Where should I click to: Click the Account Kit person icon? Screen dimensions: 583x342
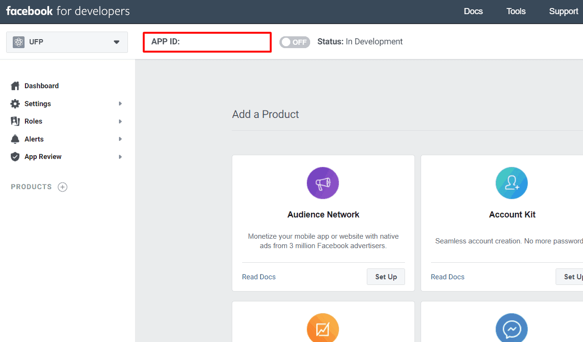[x=512, y=183]
